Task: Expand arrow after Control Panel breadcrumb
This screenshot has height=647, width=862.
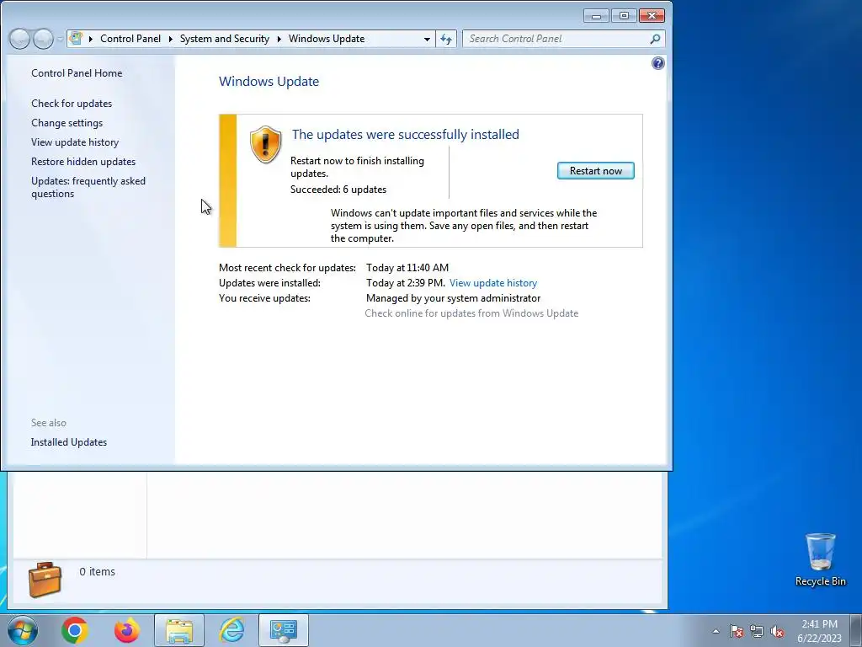Action: coord(170,39)
